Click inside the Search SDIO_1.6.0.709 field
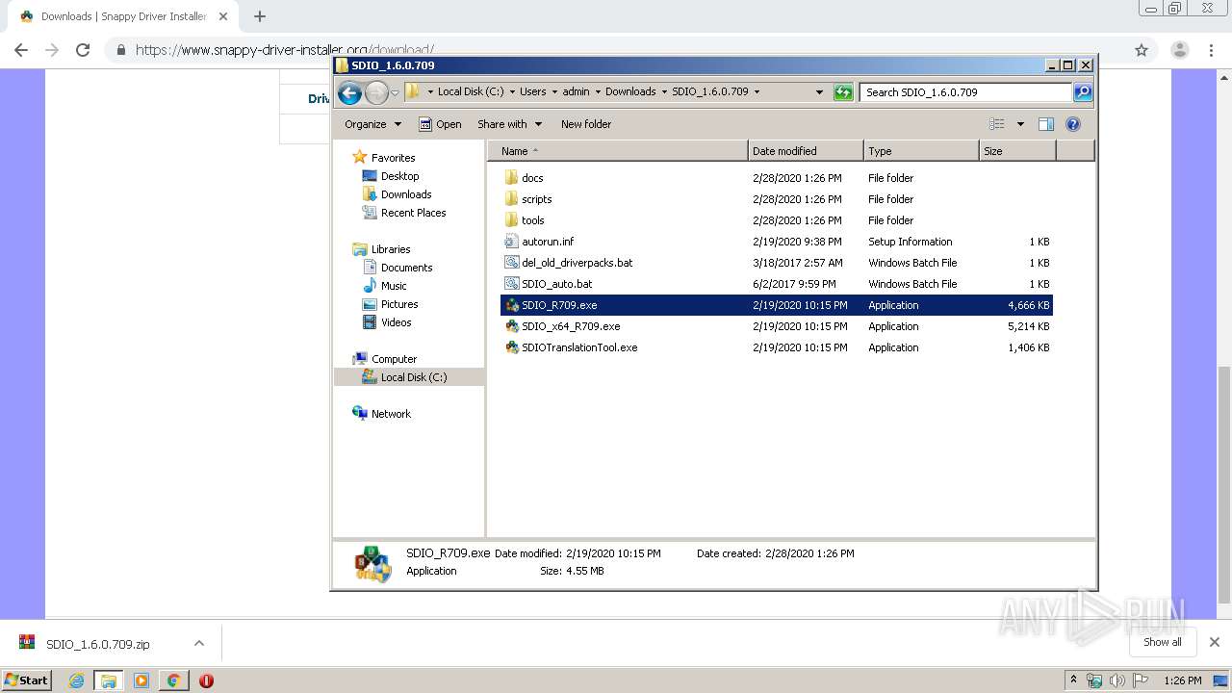The height and width of the screenshot is (693, 1232). [x=965, y=92]
